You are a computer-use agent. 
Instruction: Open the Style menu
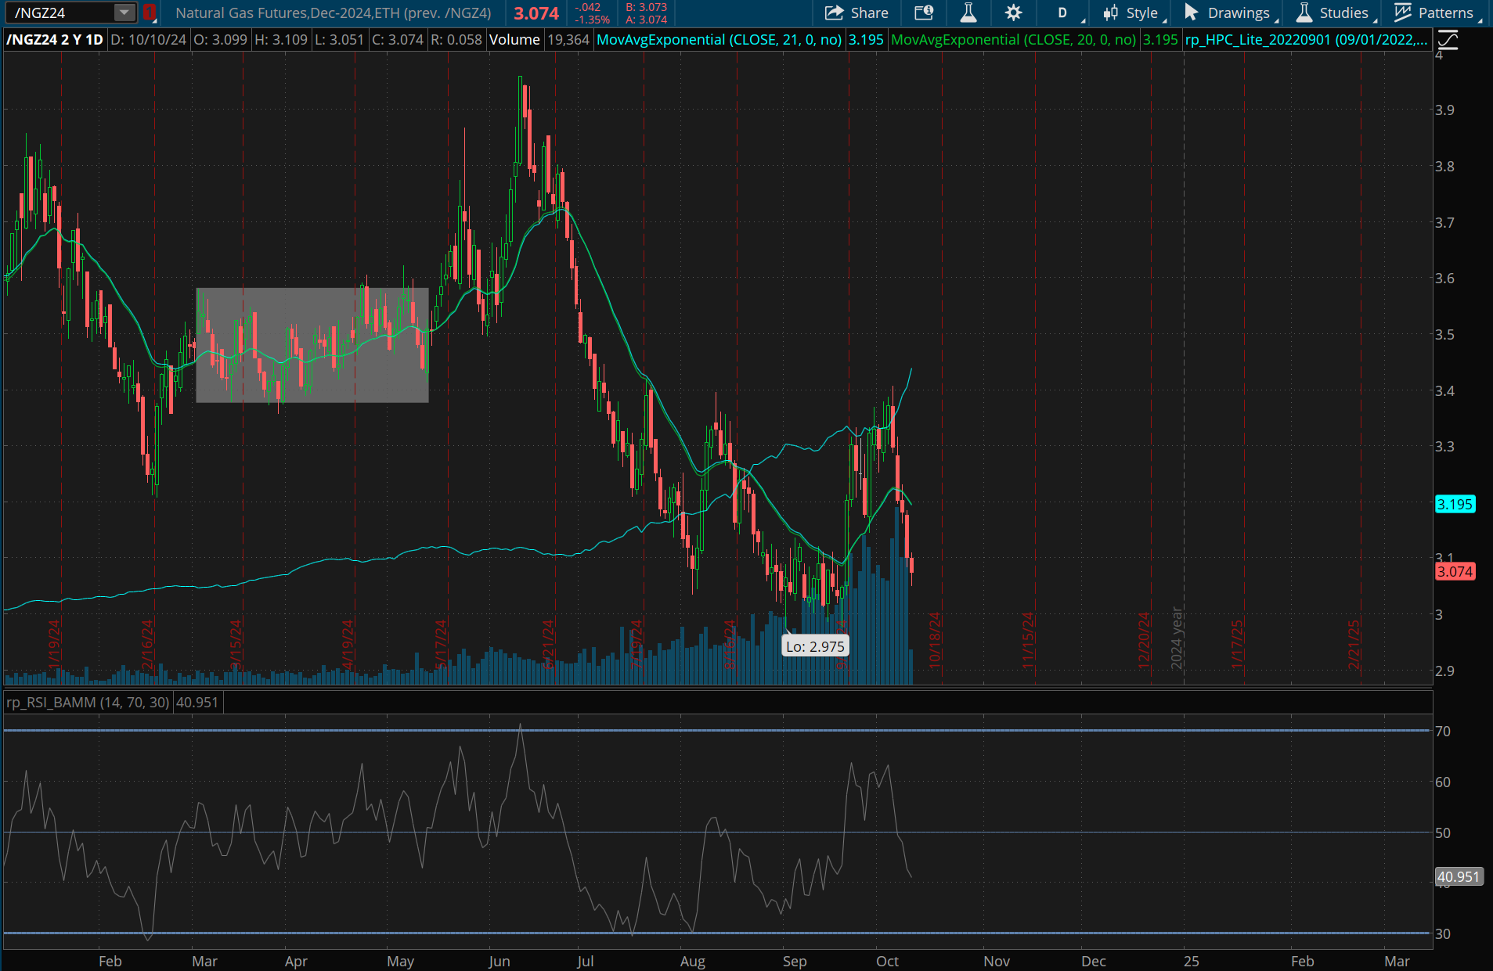pyautogui.click(x=1134, y=13)
